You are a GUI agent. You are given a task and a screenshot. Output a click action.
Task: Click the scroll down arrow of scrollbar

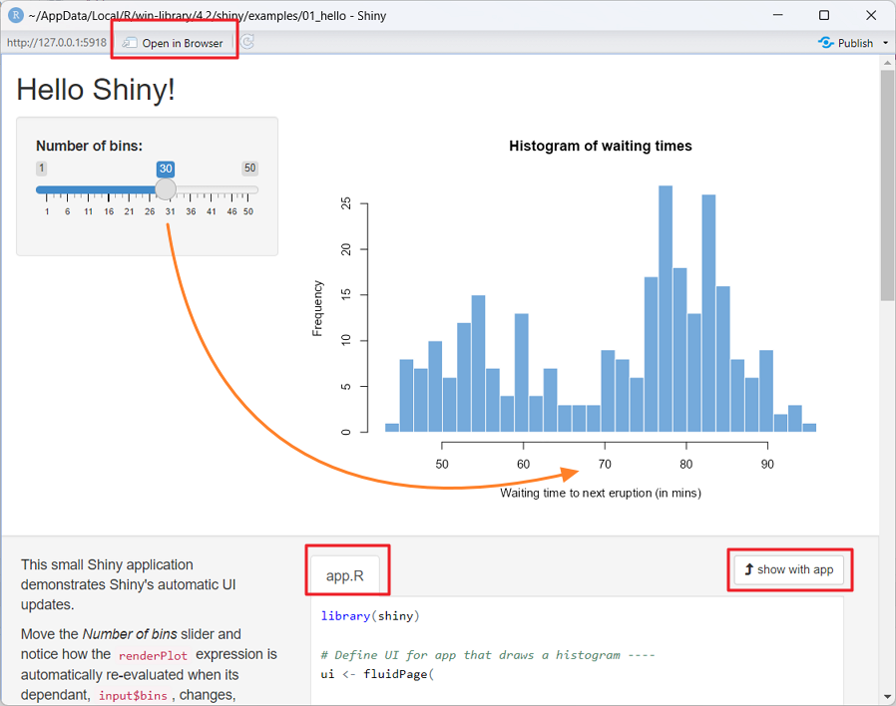[887, 695]
